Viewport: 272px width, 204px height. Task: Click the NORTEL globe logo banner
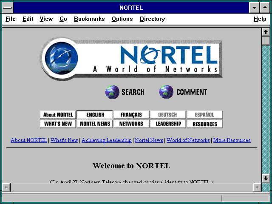tap(131, 59)
